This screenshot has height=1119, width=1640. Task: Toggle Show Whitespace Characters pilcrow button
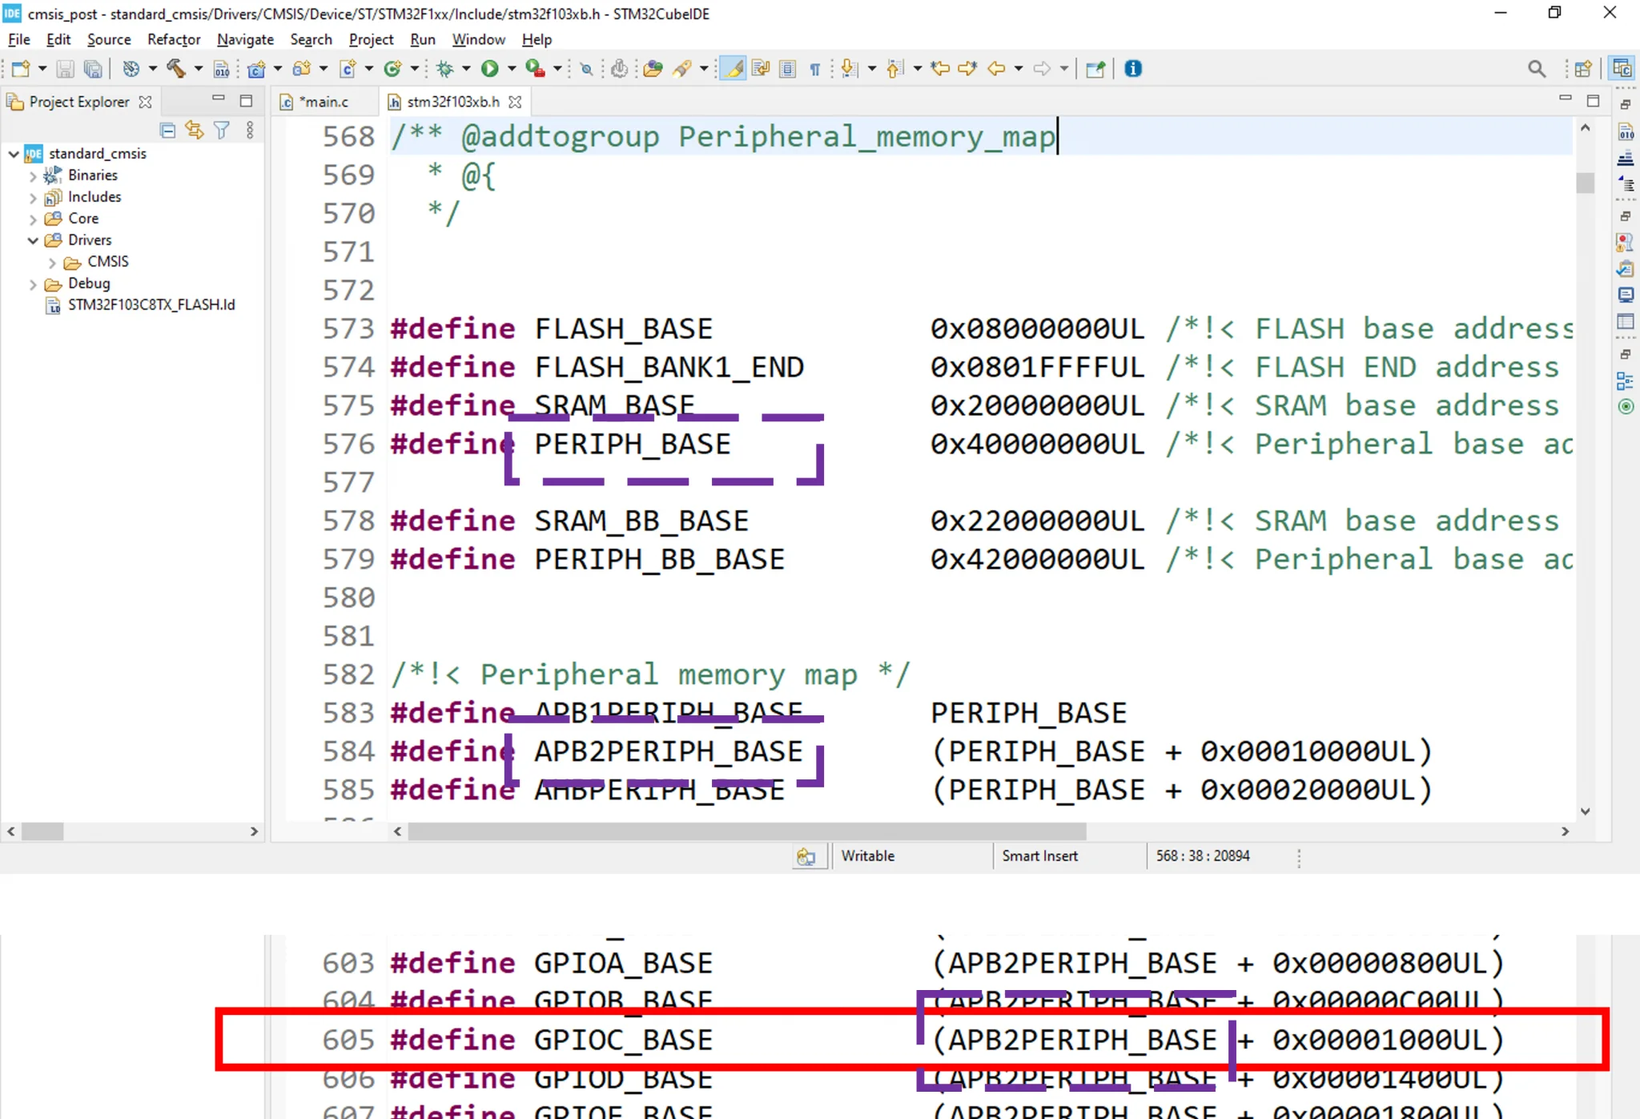814,69
